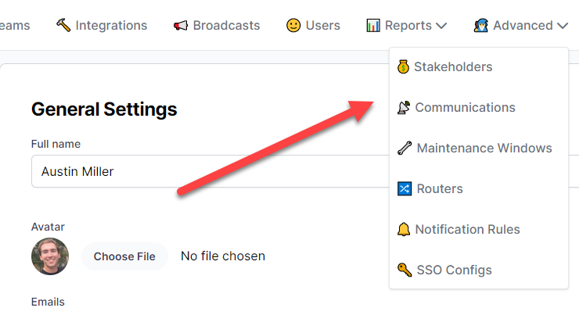
Task: Click the wizard icon beside Advanced
Action: pos(481,25)
